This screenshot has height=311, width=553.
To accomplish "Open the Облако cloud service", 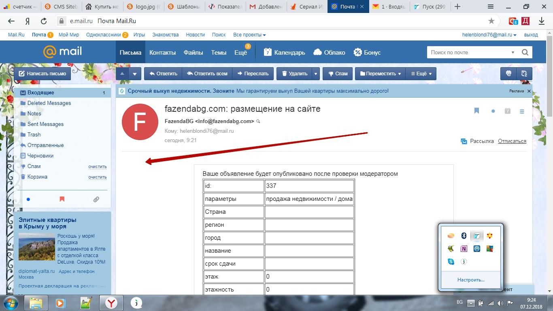I will point(330,52).
